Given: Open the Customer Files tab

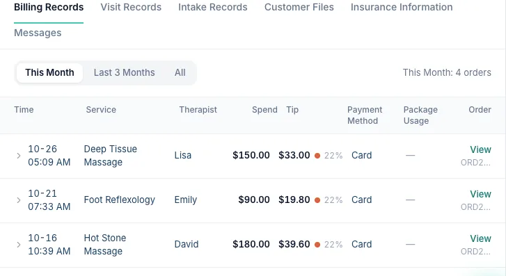Looking at the screenshot, I should click(299, 7).
